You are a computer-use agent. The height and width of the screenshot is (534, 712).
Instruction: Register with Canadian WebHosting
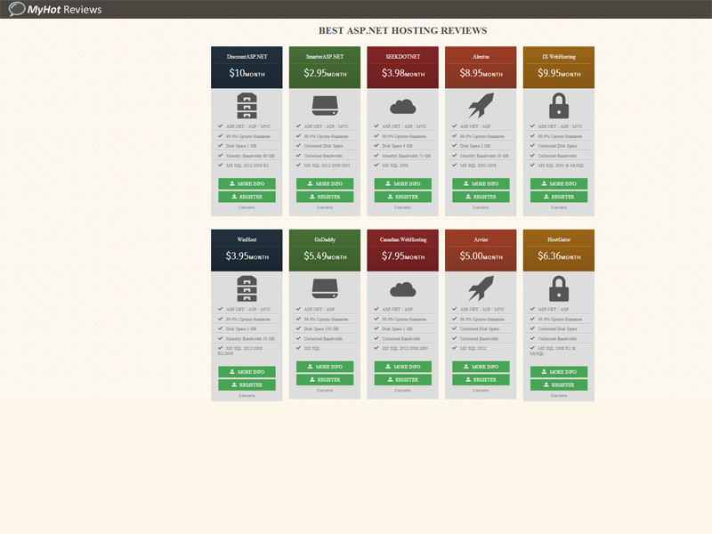point(403,380)
